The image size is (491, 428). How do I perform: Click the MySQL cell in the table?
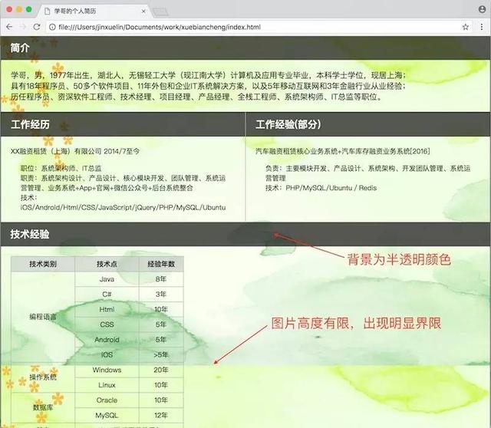coord(107,415)
